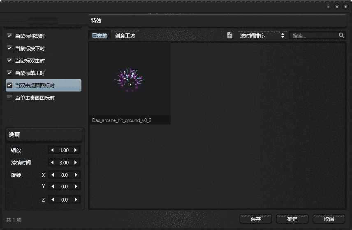Decrease 旋转 Y value with left arrow
This screenshot has width=352, height=230.
pyautogui.click(x=53, y=186)
